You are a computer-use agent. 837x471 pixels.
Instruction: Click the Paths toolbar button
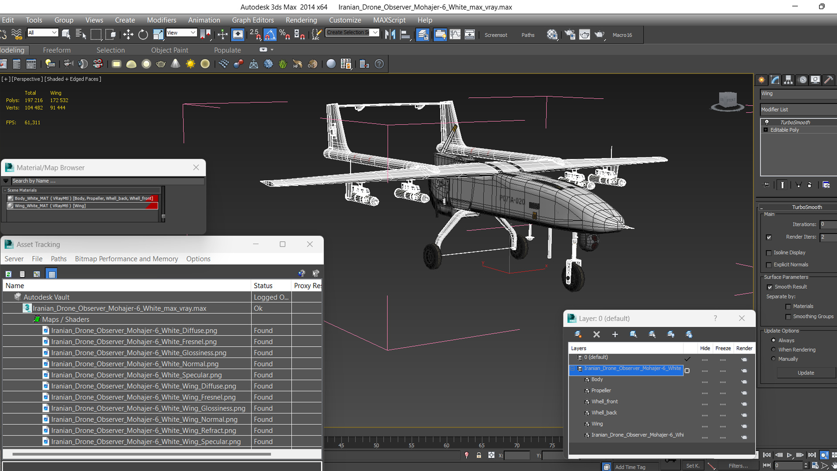coord(528,35)
